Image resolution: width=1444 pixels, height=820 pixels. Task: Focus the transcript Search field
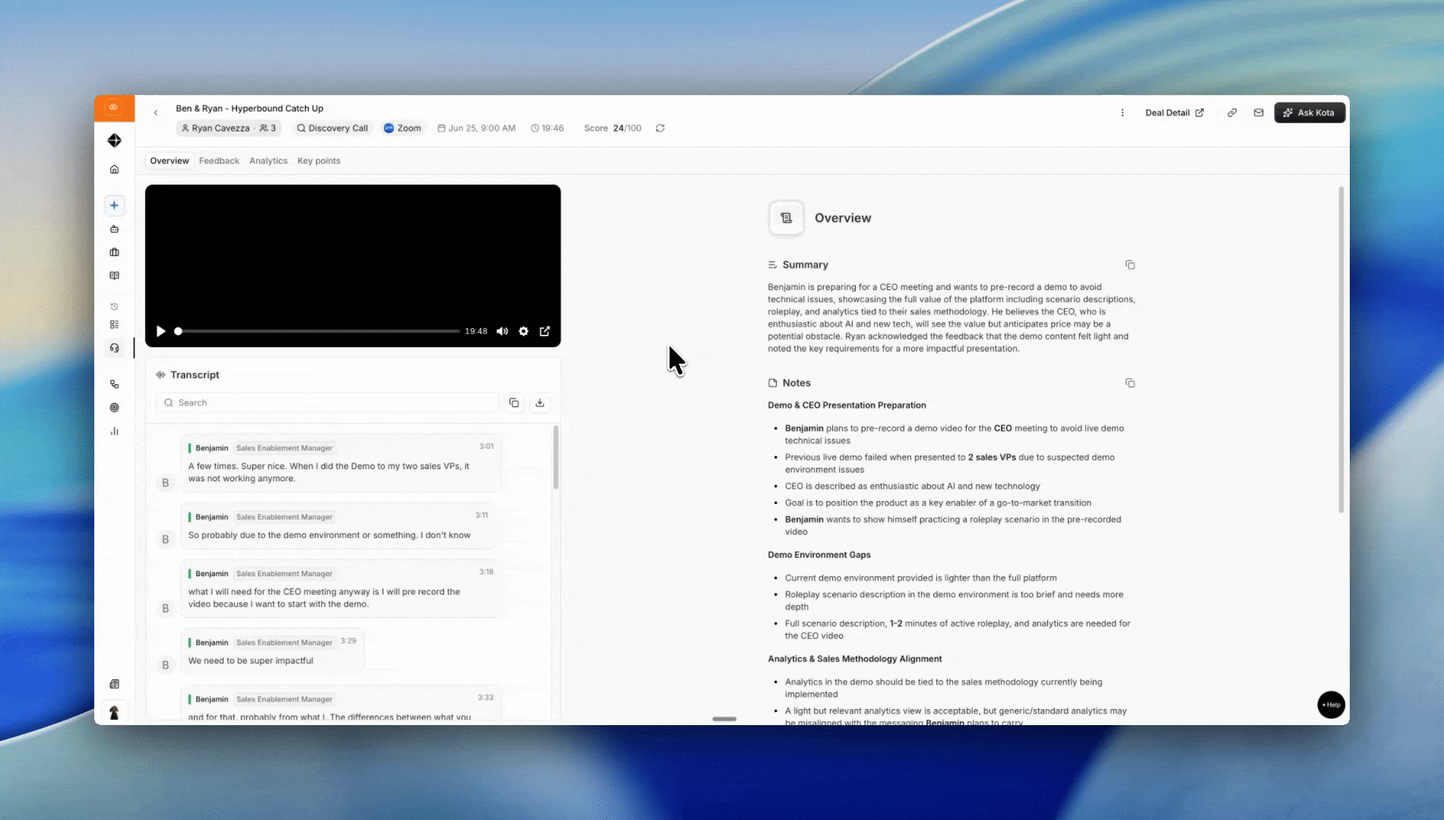click(327, 402)
